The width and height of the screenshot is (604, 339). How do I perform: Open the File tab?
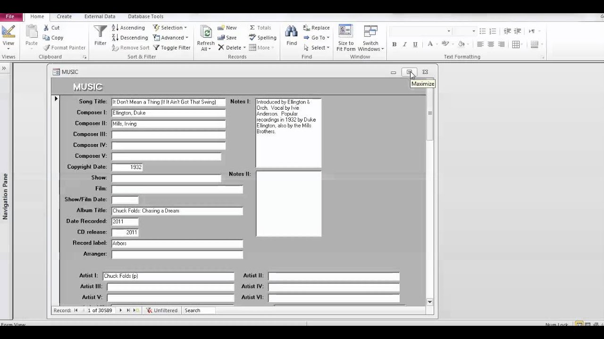(9, 16)
